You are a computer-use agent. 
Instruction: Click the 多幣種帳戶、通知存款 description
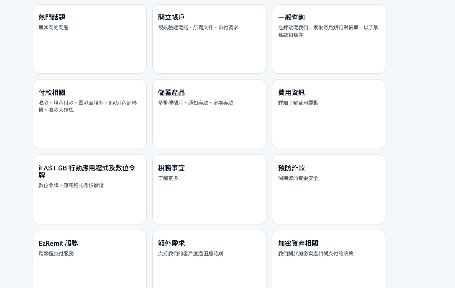196,103
